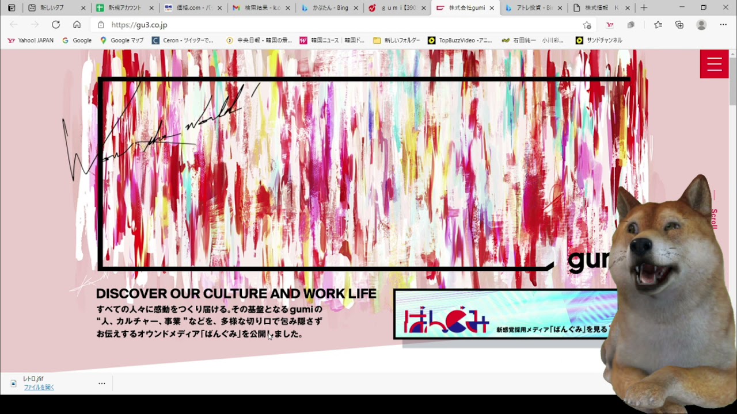Switch to the 価格.com tab
This screenshot has width=737, height=414.
pyautogui.click(x=192, y=8)
